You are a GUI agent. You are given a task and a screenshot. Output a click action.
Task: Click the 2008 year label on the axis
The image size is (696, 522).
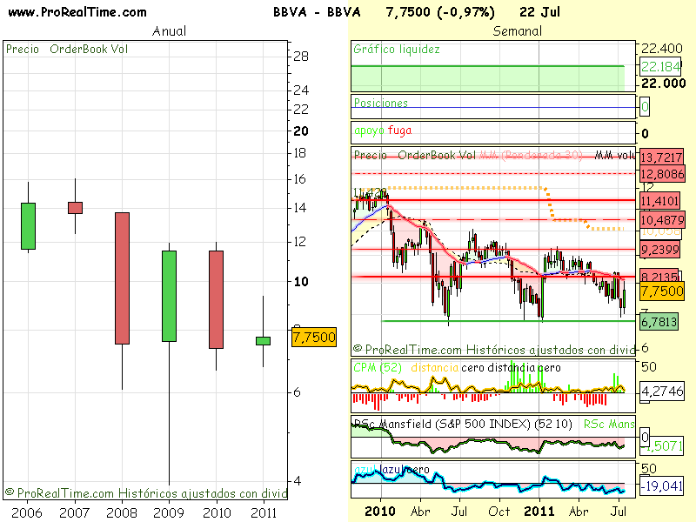click(x=122, y=512)
